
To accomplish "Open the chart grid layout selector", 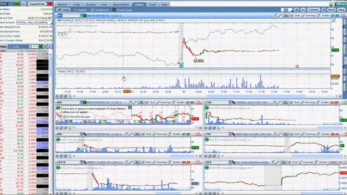I will coord(286,10).
